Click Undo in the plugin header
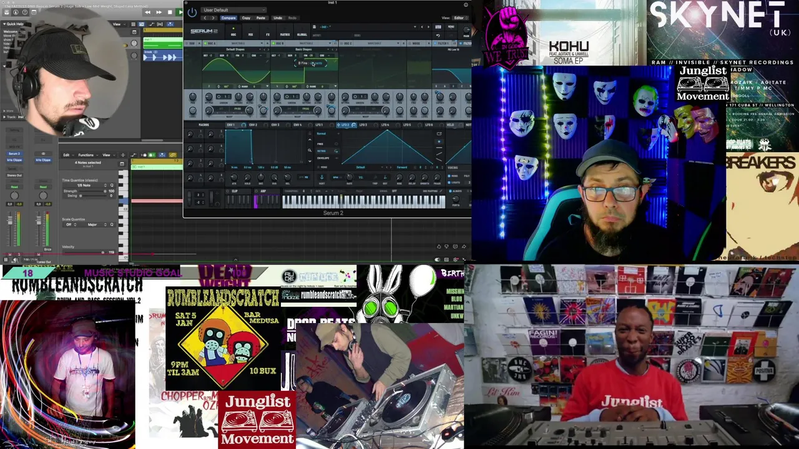799x449 pixels. click(278, 18)
